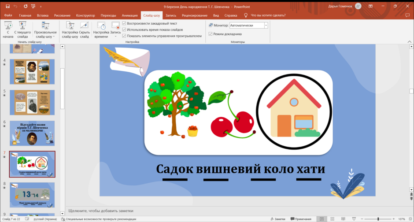The image size is (414, 222).
Task: Click language "русский (Украина)" in status bar
Action: [x=45, y=219]
